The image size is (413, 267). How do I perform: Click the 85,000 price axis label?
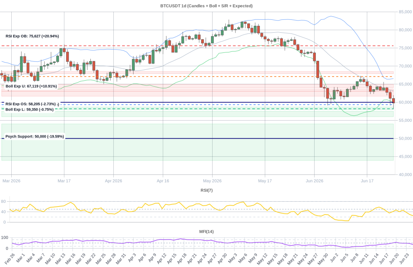405,12
